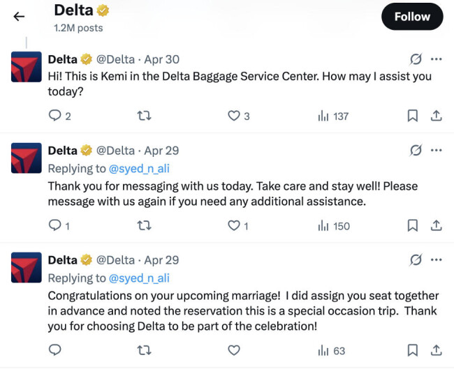Click the back arrow icon

19,17
